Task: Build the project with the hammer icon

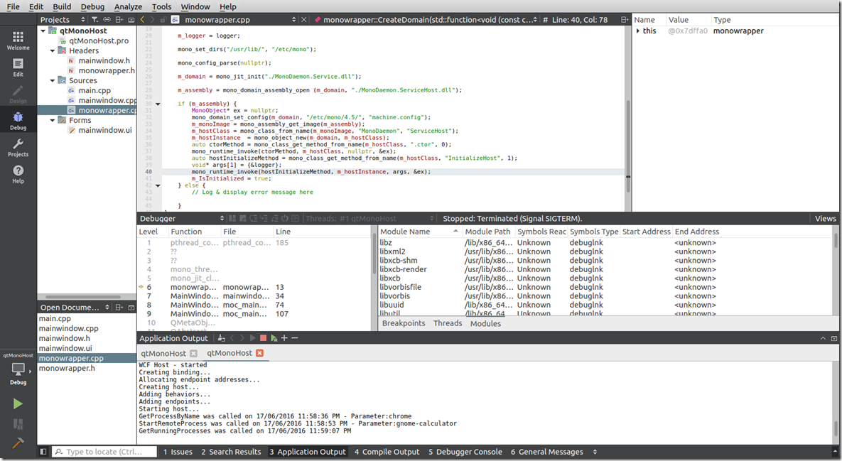Action: point(18,443)
